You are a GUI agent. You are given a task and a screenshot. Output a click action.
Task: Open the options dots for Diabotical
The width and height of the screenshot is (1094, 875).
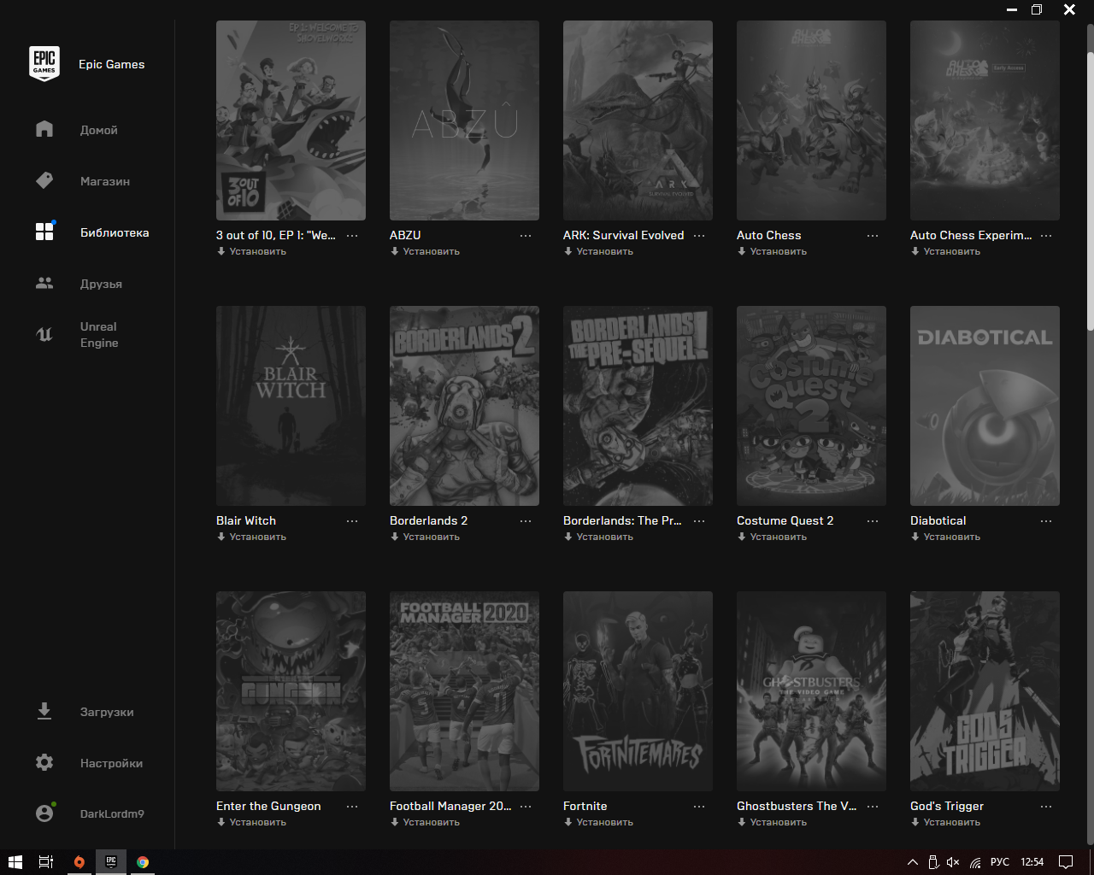[x=1046, y=521]
